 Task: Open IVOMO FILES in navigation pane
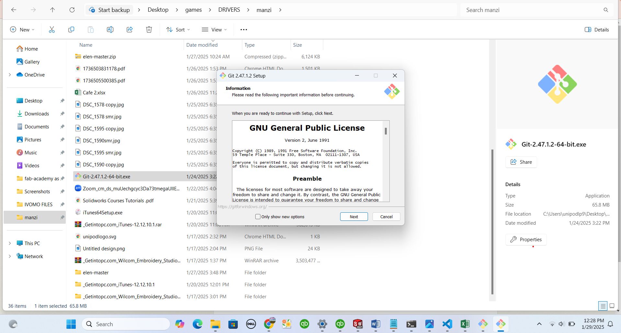click(38, 204)
